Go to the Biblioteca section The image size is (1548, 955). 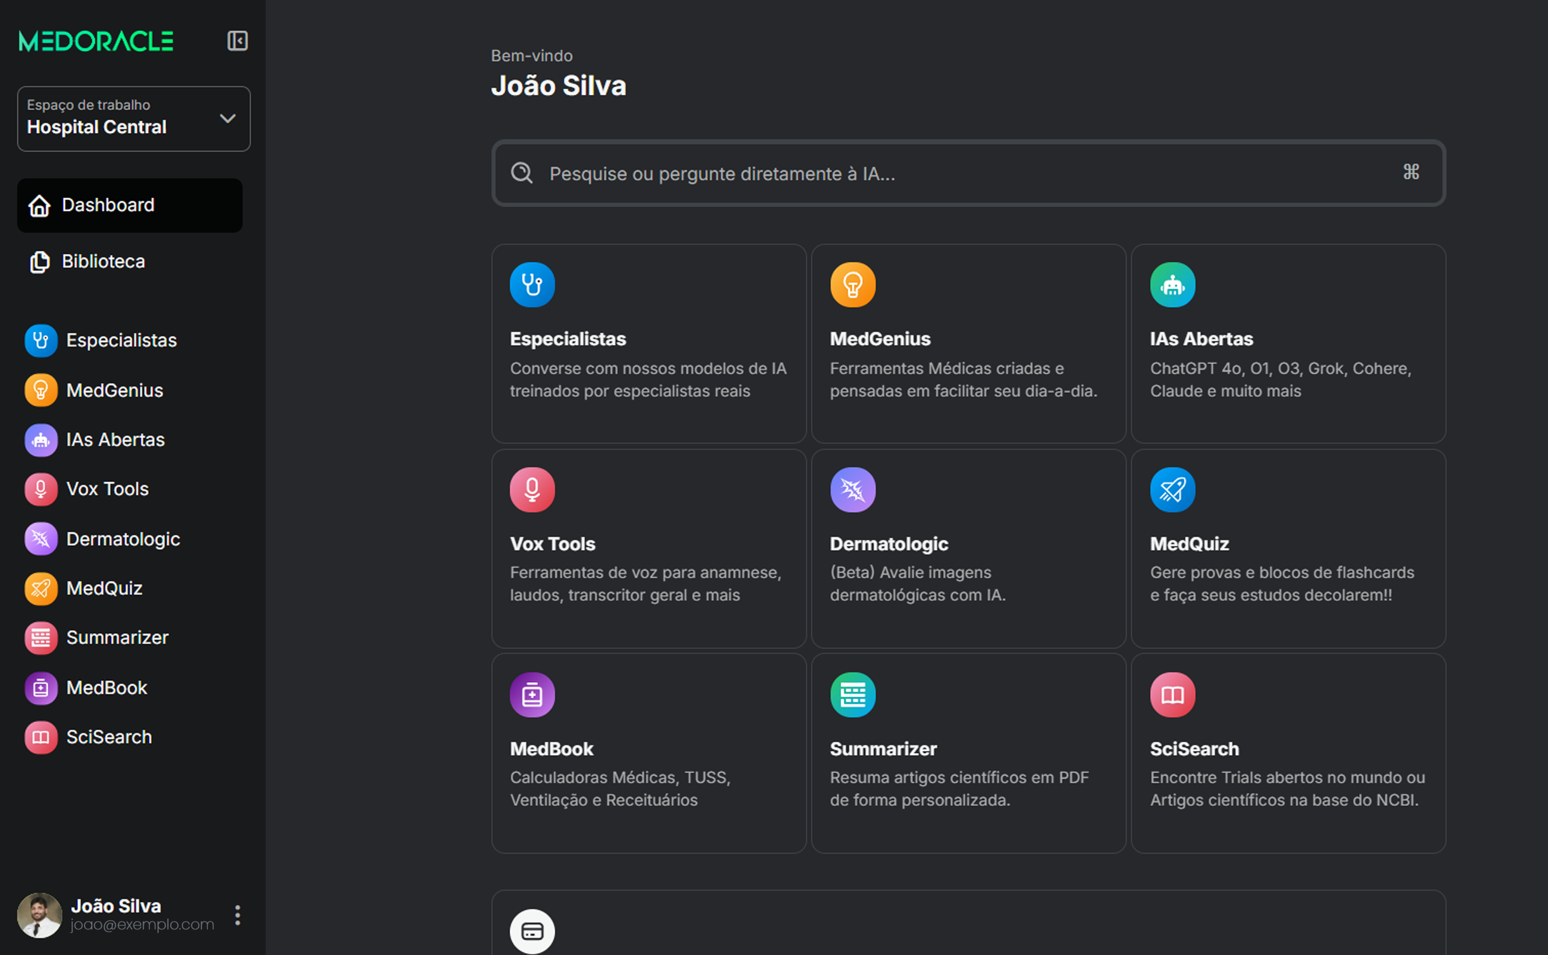103,261
